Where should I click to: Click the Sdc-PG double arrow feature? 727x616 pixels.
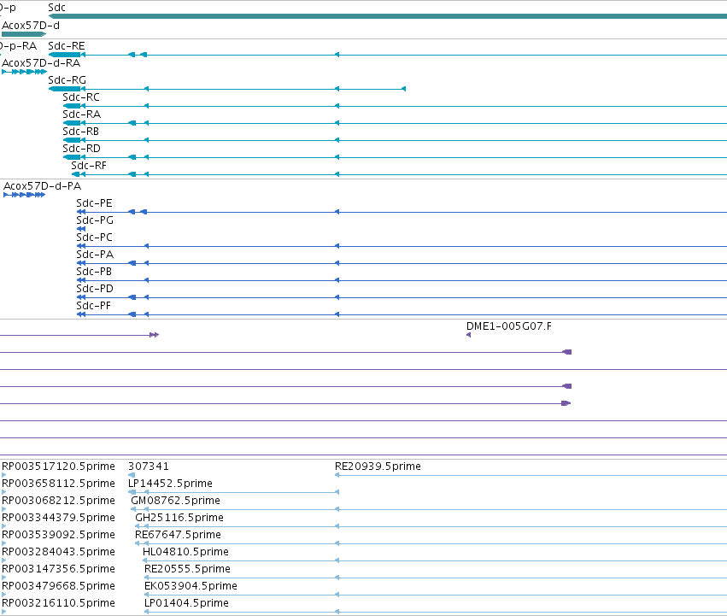tap(81, 229)
